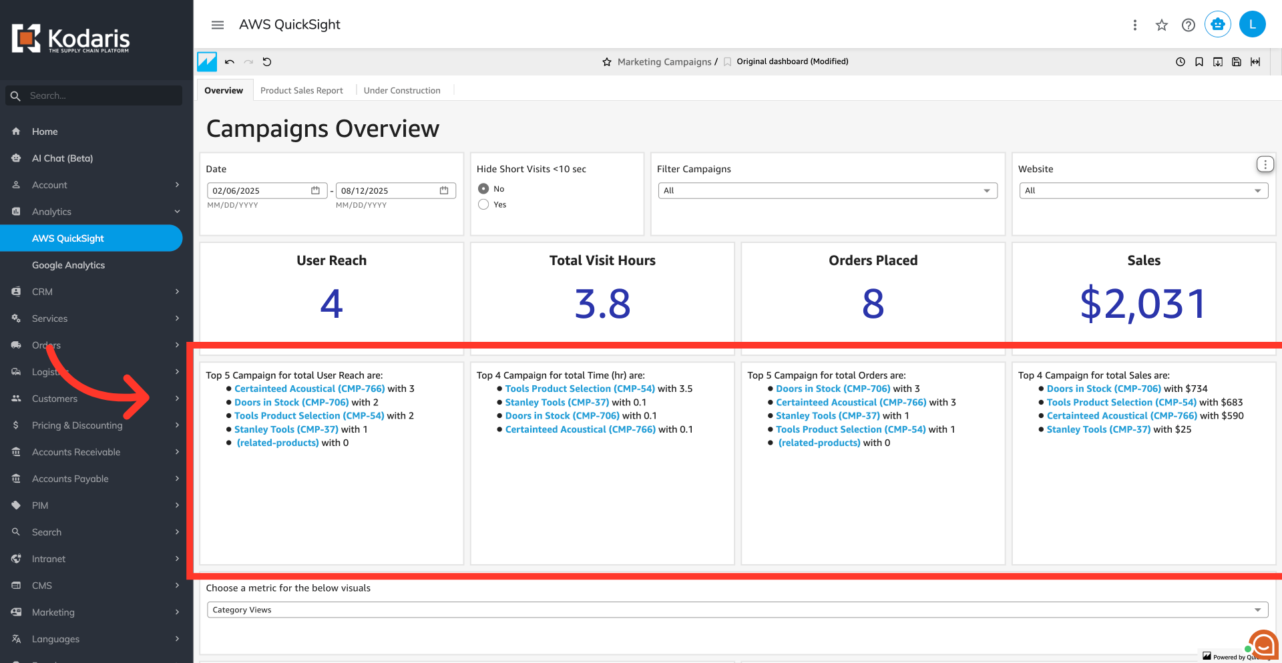Select No for Hide Short Visits
The image size is (1282, 663).
(x=483, y=189)
